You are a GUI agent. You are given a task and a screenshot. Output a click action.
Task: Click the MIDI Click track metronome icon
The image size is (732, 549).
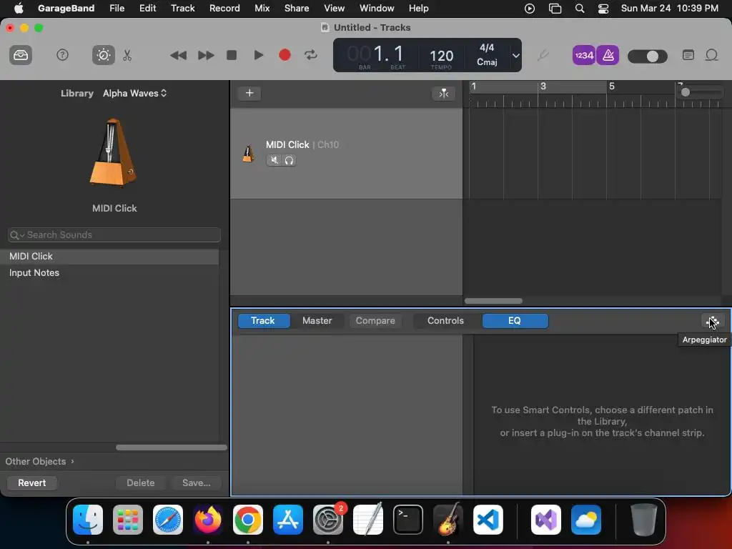(248, 153)
